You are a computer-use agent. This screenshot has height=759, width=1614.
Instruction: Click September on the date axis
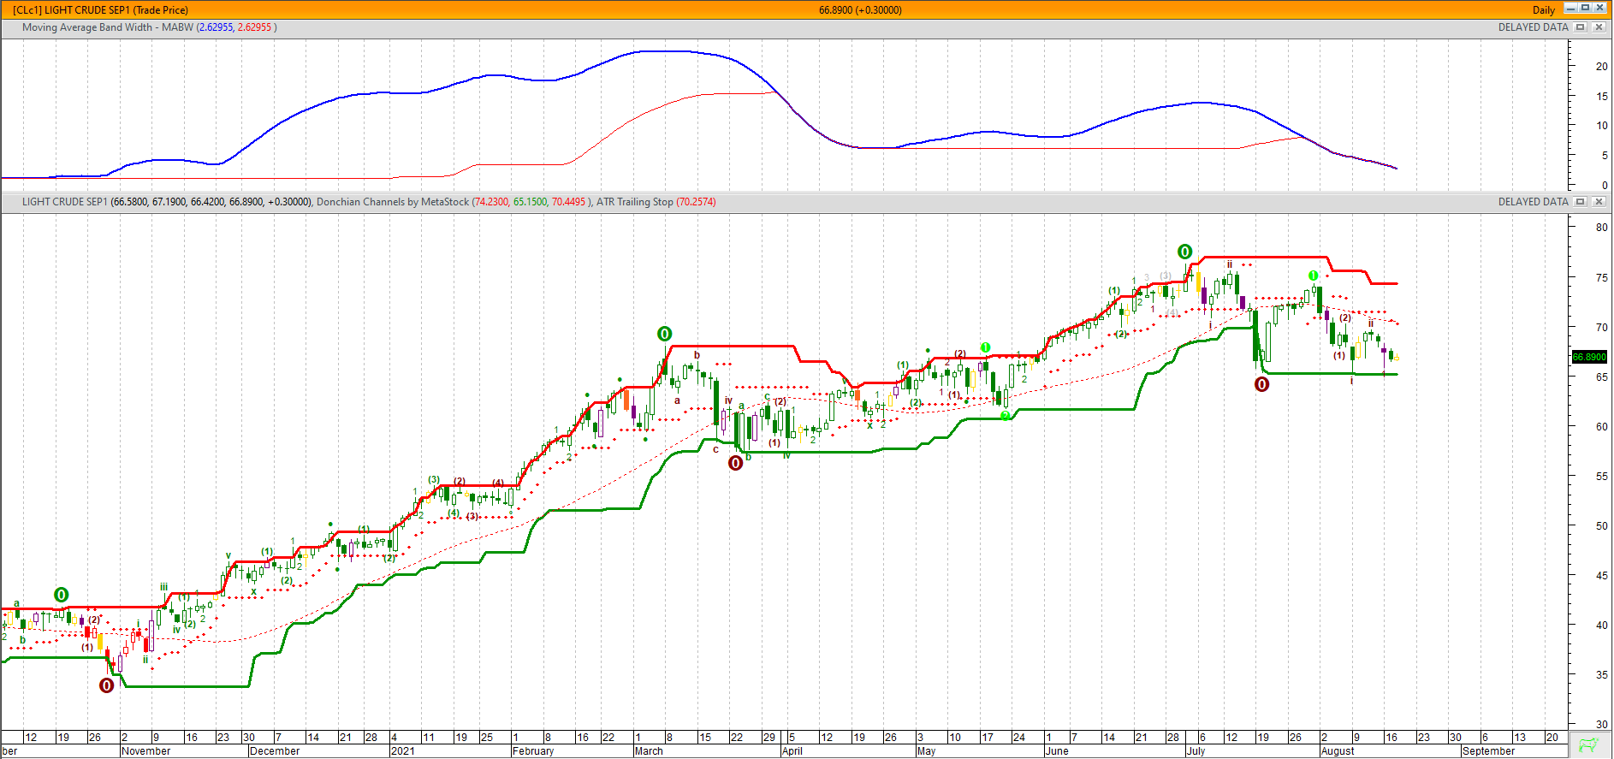tap(1488, 751)
